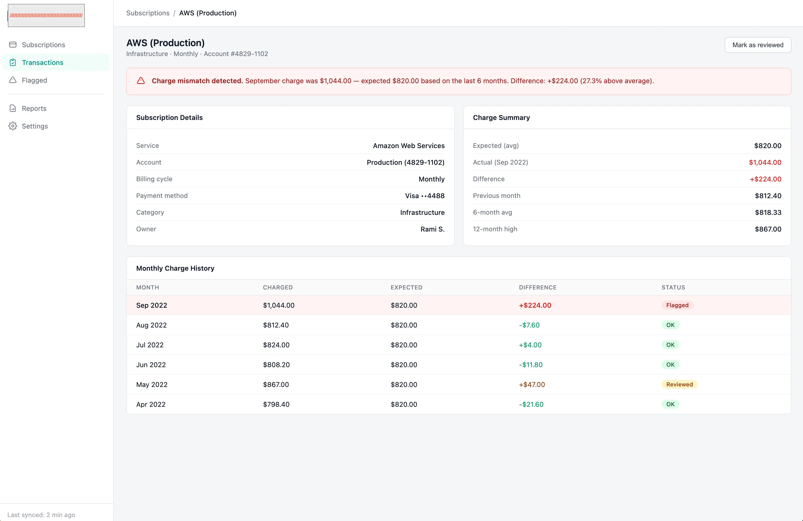
Task: Click the $867.00 charged cell for May
Action: 276,384
